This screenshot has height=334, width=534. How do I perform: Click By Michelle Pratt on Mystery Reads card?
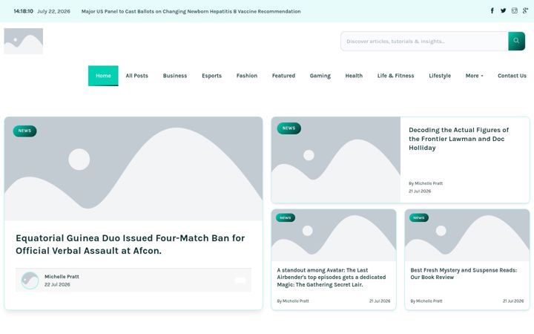click(x=426, y=301)
